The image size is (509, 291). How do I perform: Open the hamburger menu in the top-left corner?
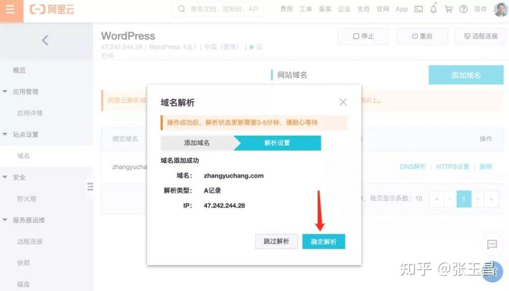[10, 9]
